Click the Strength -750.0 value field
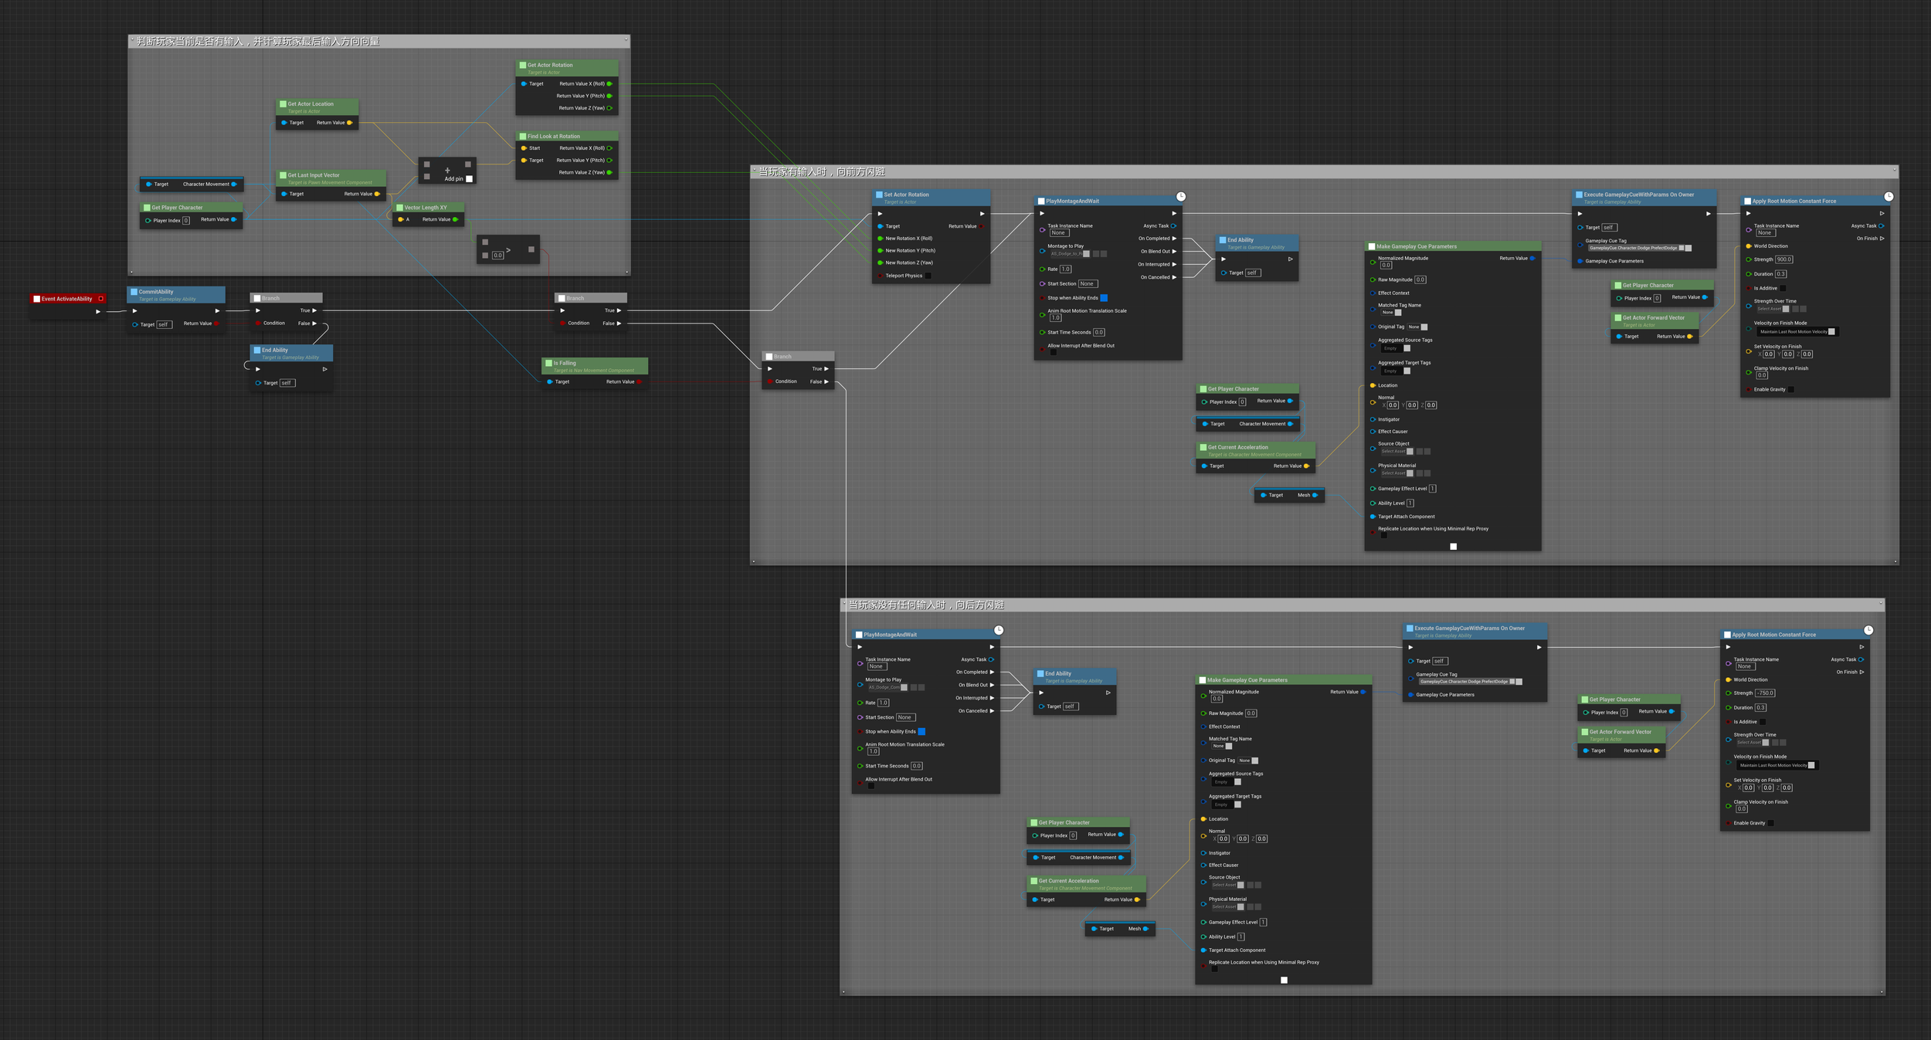The height and width of the screenshot is (1040, 1931). pos(1765,693)
